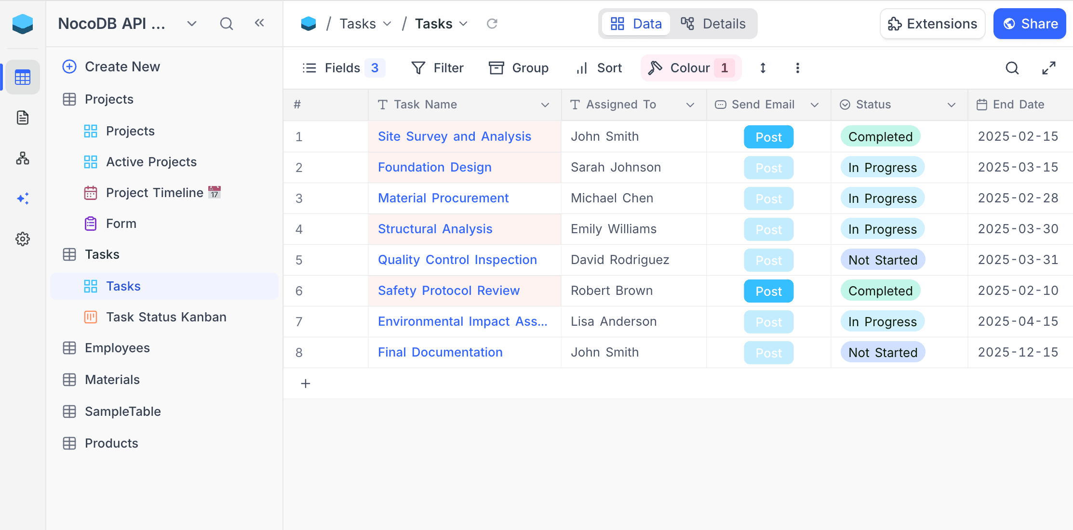
Task: Switch to the Details view tab
Action: tap(713, 24)
